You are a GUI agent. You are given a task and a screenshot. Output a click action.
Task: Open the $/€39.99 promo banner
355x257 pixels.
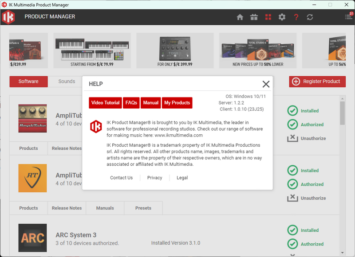point(28,51)
